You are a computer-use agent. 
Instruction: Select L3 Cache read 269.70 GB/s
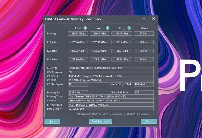(78, 59)
